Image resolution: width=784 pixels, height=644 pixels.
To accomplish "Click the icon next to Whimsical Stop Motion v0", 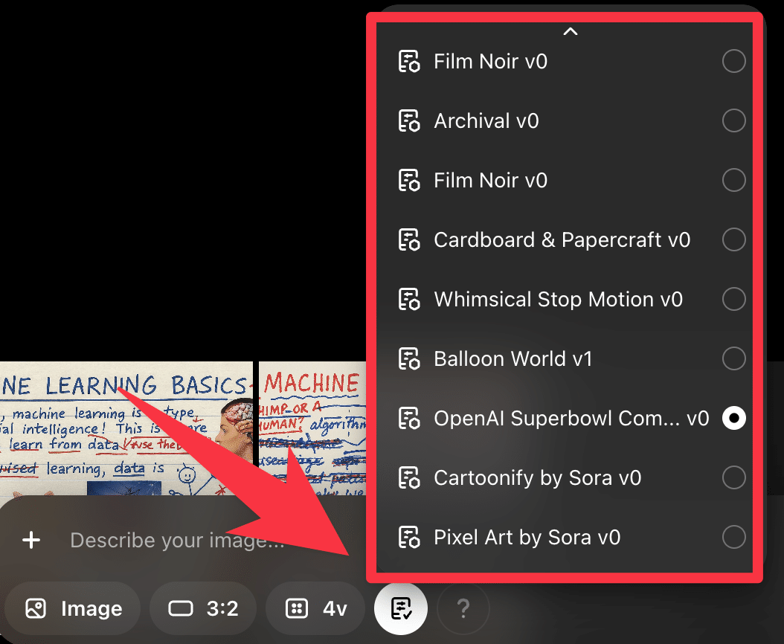I will (409, 300).
